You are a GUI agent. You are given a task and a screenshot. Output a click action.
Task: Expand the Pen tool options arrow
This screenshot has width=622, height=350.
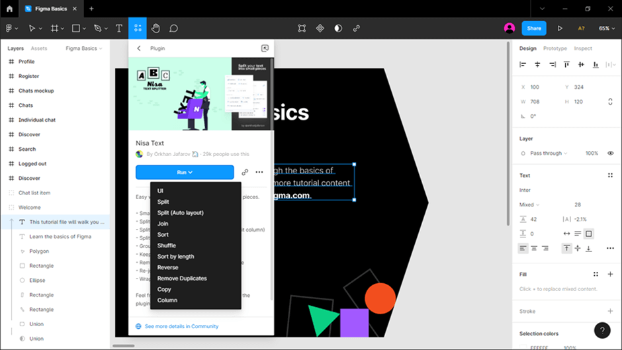coord(106,28)
